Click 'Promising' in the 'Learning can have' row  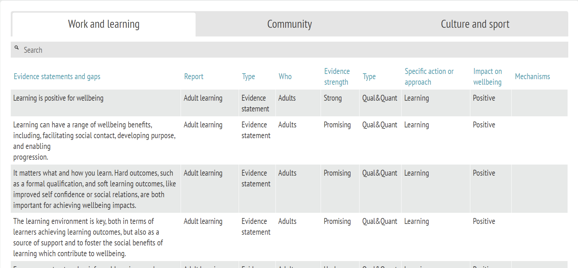click(337, 125)
